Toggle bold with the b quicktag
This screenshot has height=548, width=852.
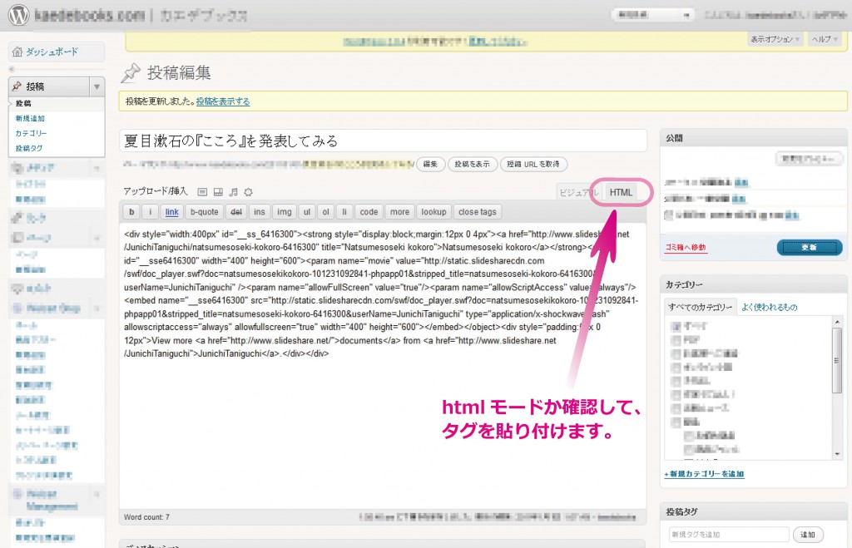(131, 212)
